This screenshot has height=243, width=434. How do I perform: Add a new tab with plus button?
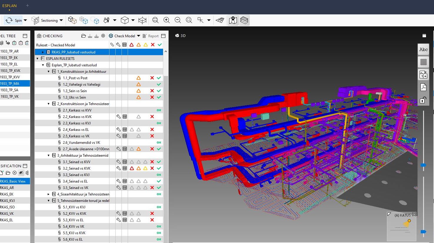pyautogui.click(x=27, y=5)
